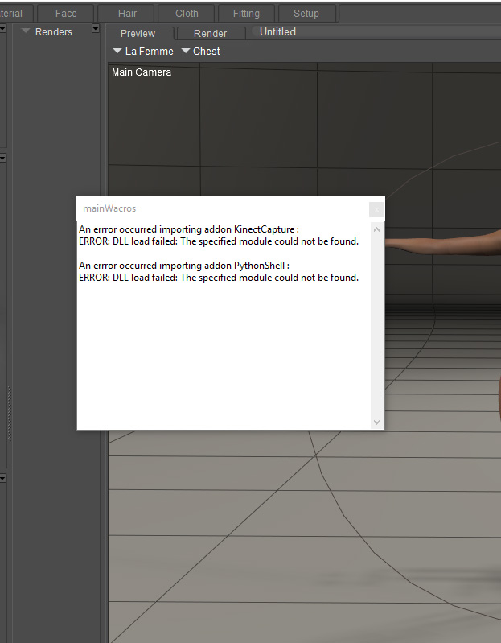Click the Main Camera label in viewport
This screenshot has height=643, width=501.
[x=142, y=72]
